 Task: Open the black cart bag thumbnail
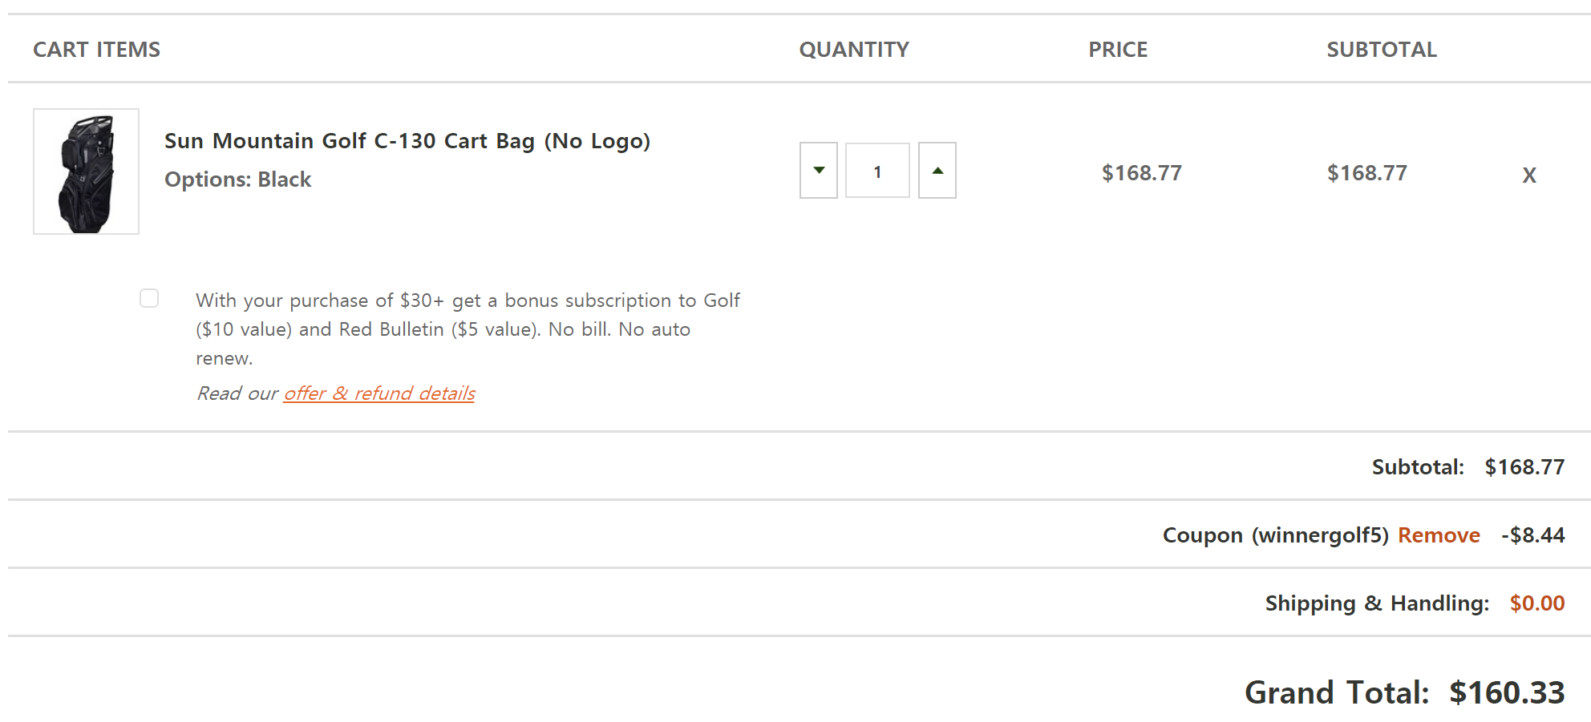click(86, 171)
